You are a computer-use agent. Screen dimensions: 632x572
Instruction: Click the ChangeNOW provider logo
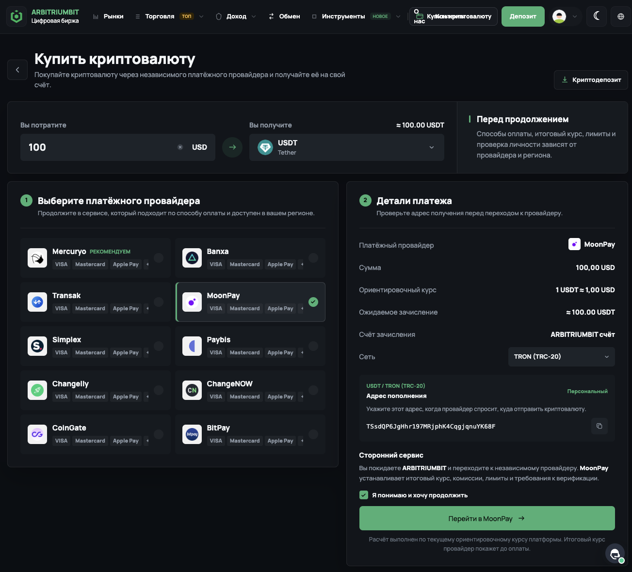[192, 390]
